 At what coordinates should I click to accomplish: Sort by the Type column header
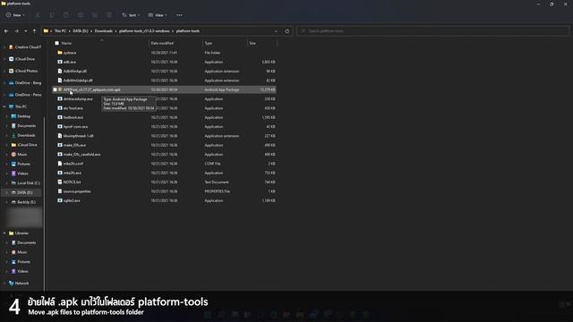209,43
